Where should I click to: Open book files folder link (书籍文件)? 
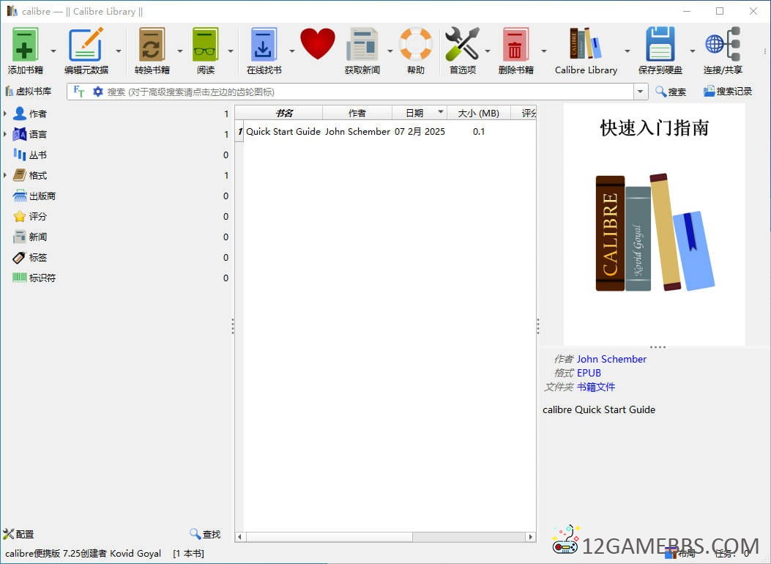point(595,387)
